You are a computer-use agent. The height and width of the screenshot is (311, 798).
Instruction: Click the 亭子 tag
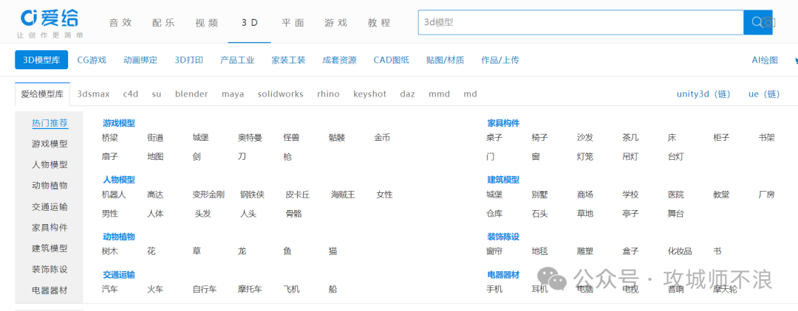click(x=630, y=214)
